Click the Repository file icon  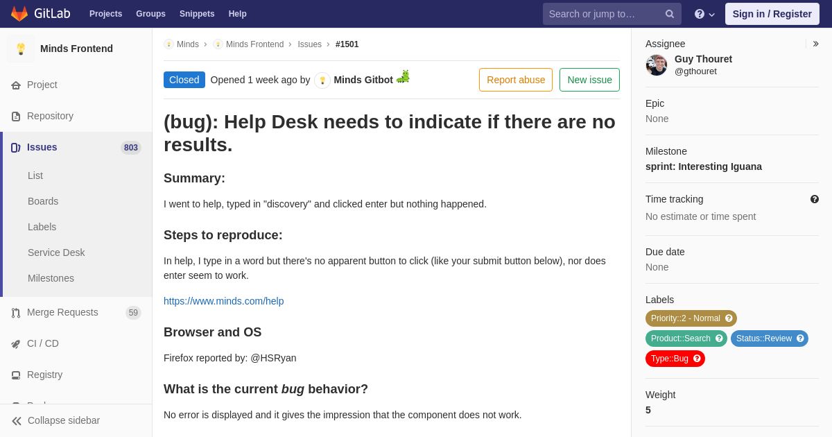pyautogui.click(x=16, y=117)
